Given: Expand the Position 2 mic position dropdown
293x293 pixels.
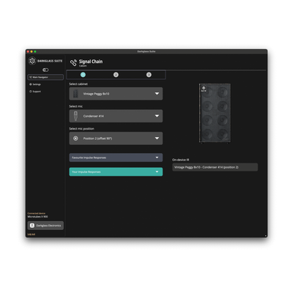Looking at the screenshot, I should [x=116, y=138].
